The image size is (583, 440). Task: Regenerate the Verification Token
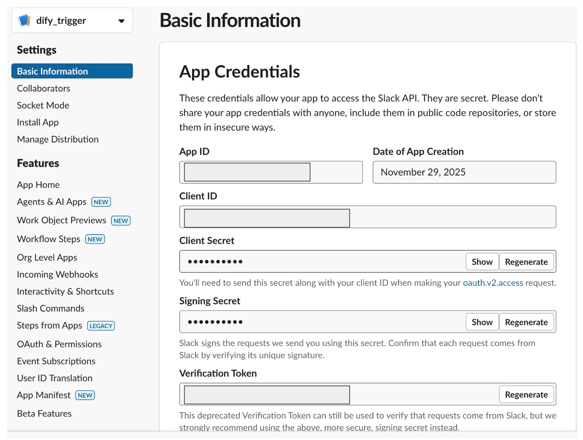[526, 394]
